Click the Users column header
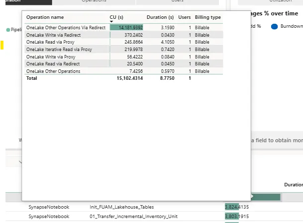This screenshot has height=223, width=303. tap(185, 17)
